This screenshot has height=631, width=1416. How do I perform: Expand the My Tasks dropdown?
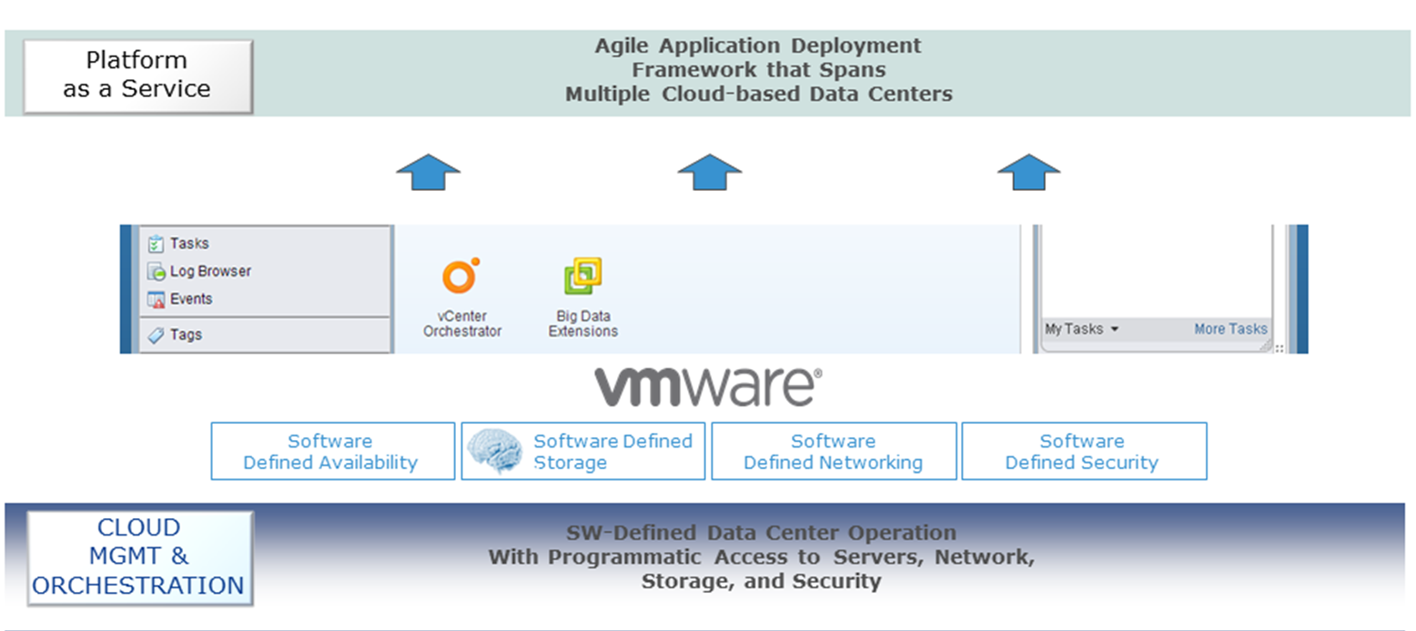pyautogui.click(x=1081, y=329)
